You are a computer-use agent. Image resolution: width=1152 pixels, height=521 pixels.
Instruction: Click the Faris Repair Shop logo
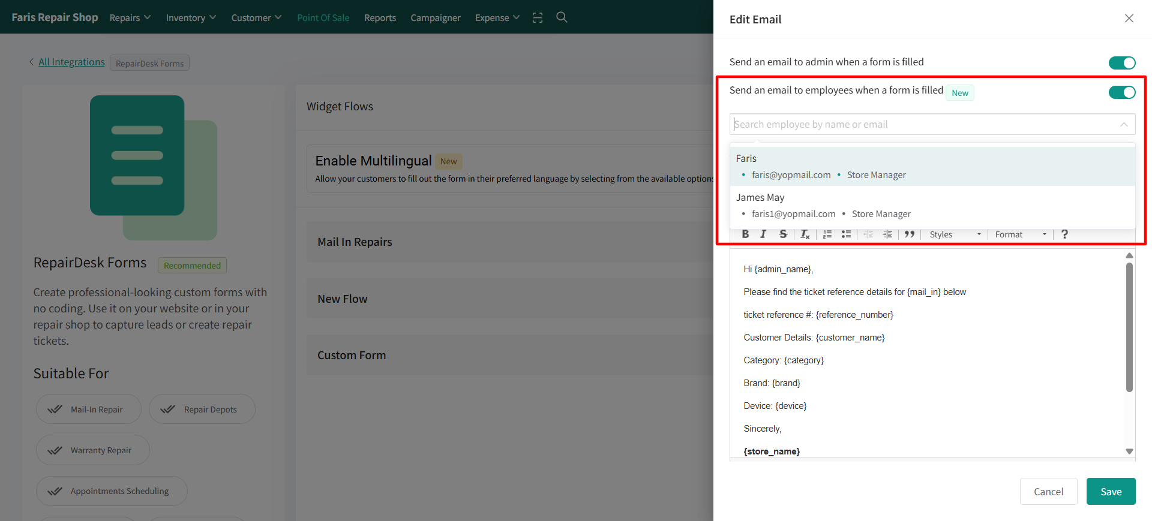55,17
